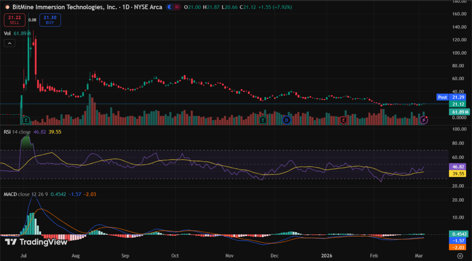The image size is (472, 261).
Task: Click the 21.30 BUY button
Action: point(50,20)
